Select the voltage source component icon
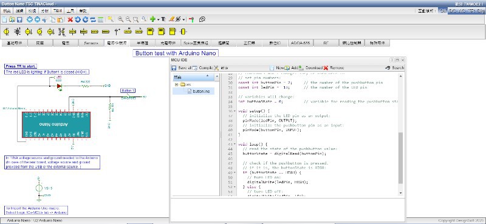 point(7,32)
